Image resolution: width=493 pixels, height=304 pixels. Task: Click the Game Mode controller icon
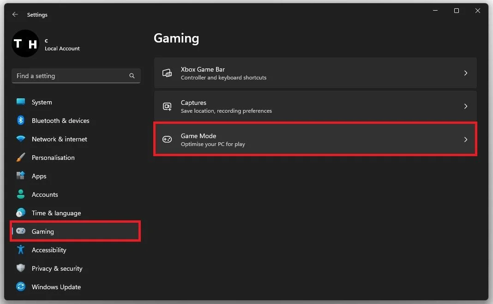(167, 139)
